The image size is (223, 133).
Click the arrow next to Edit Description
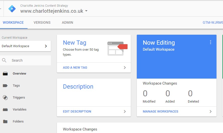[125, 112]
